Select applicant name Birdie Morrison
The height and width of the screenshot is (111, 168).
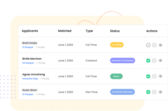(32, 59)
